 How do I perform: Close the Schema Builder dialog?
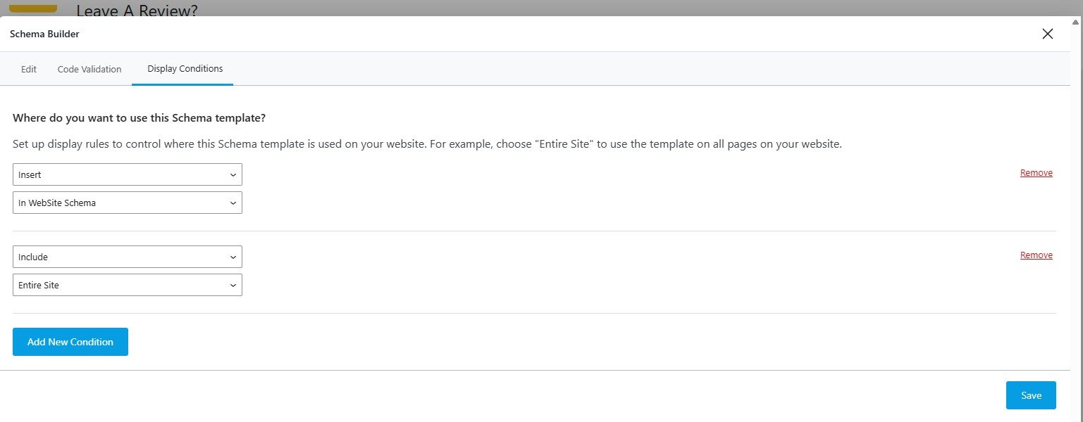pyautogui.click(x=1047, y=34)
